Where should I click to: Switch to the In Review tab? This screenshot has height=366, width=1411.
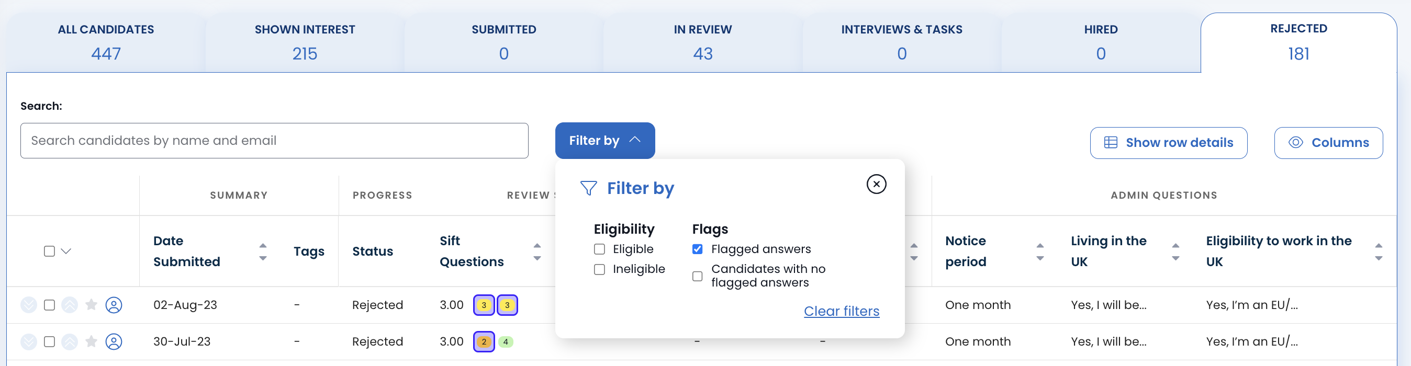point(702,42)
